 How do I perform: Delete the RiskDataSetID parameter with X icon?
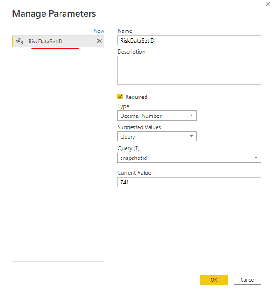pyautogui.click(x=99, y=41)
